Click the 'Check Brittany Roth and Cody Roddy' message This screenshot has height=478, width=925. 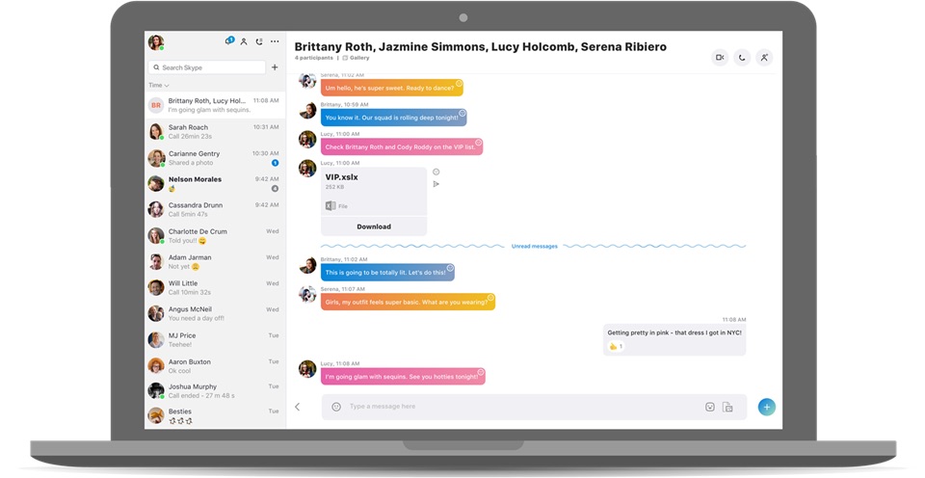tap(402, 146)
